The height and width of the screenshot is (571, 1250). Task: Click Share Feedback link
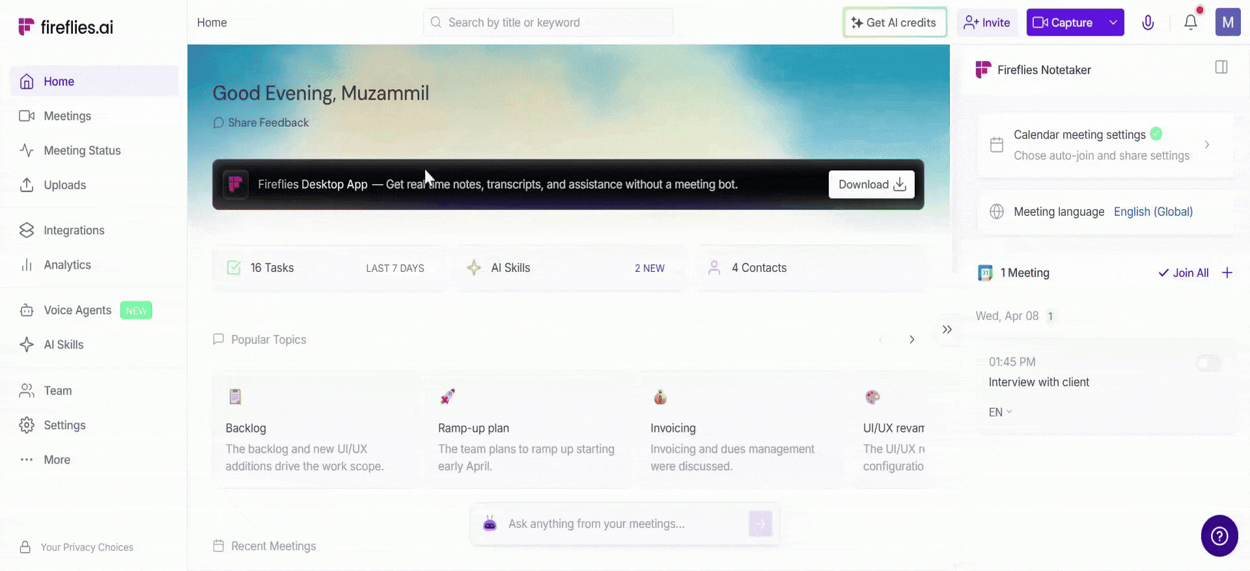261,122
